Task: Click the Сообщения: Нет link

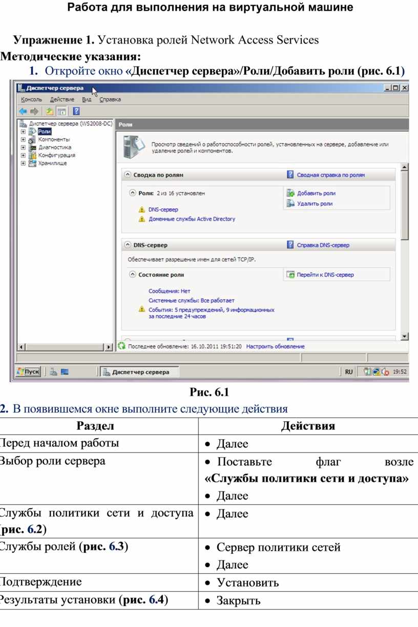Action: 170,291
